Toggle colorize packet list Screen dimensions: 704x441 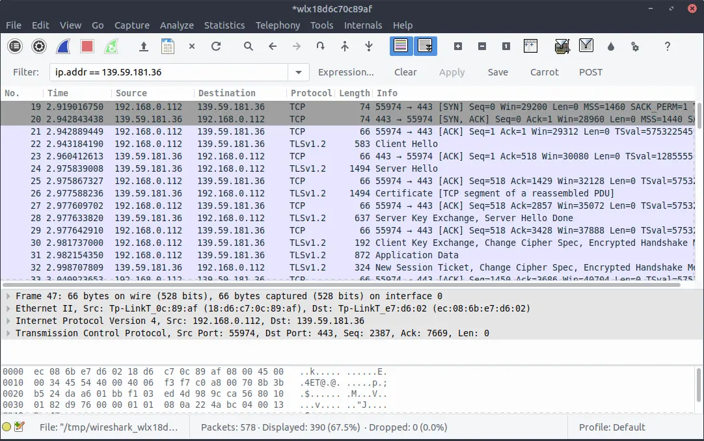pos(401,46)
